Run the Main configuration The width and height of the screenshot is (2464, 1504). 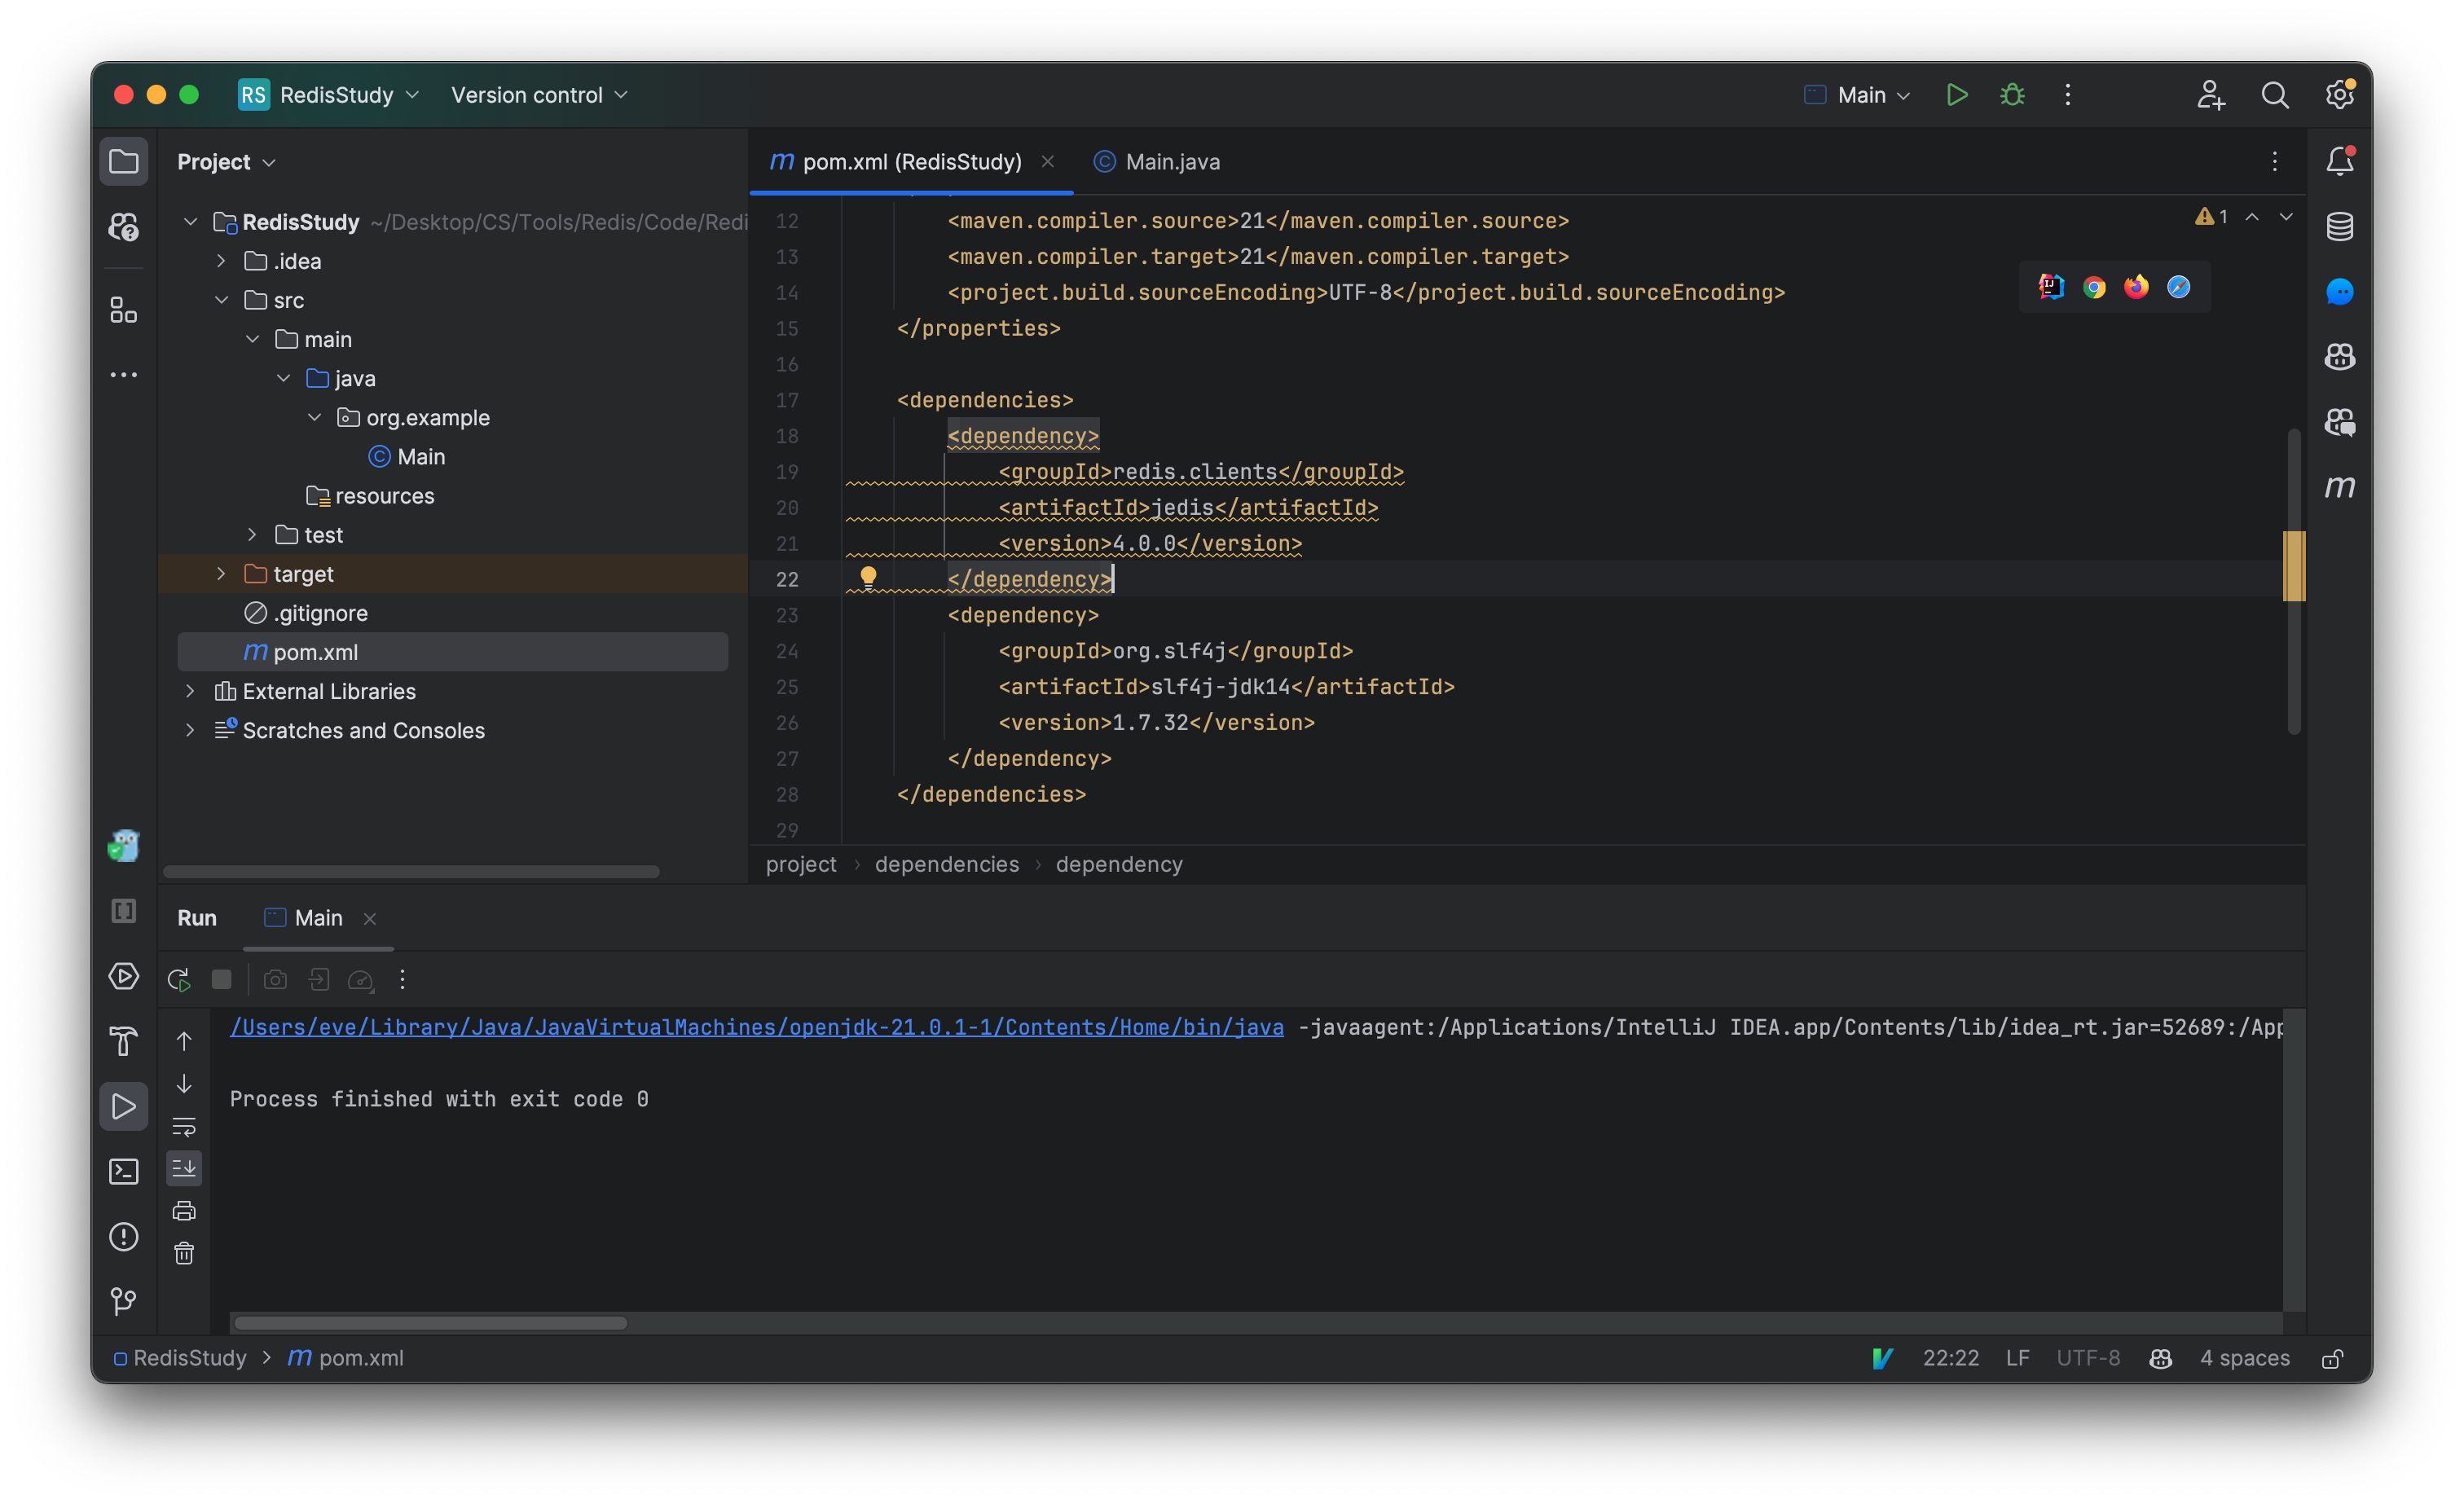1957,95
